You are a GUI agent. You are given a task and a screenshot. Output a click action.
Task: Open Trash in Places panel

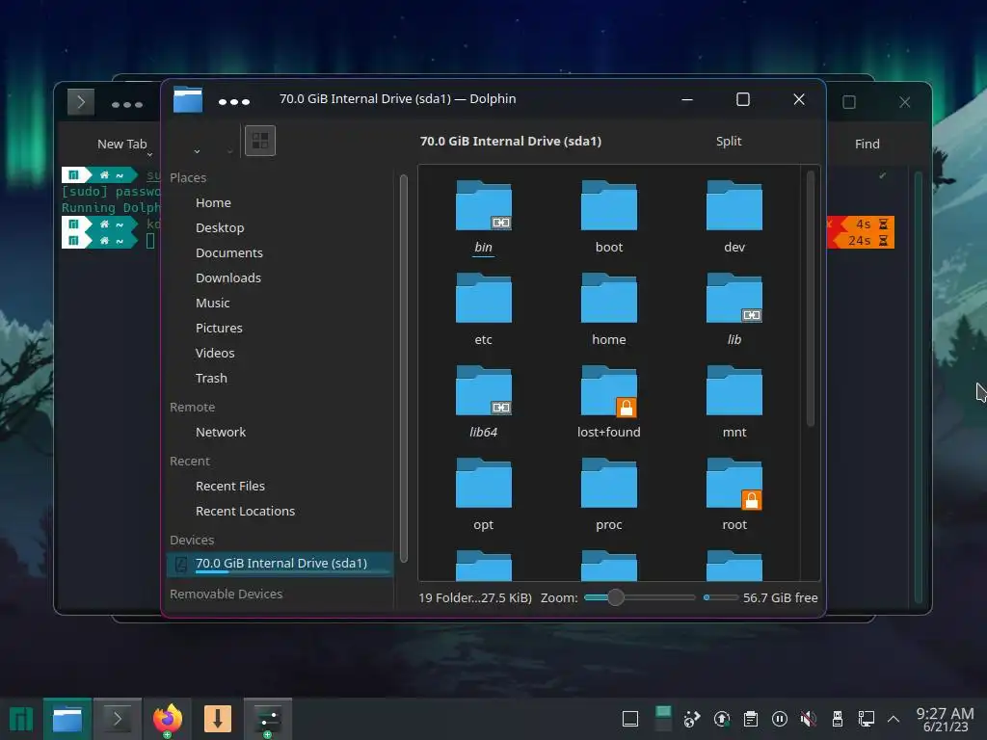pyautogui.click(x=211, y=378)
